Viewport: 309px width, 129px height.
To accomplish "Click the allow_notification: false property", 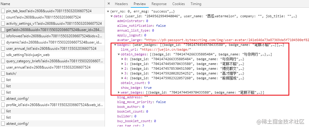I will point(141,26).
